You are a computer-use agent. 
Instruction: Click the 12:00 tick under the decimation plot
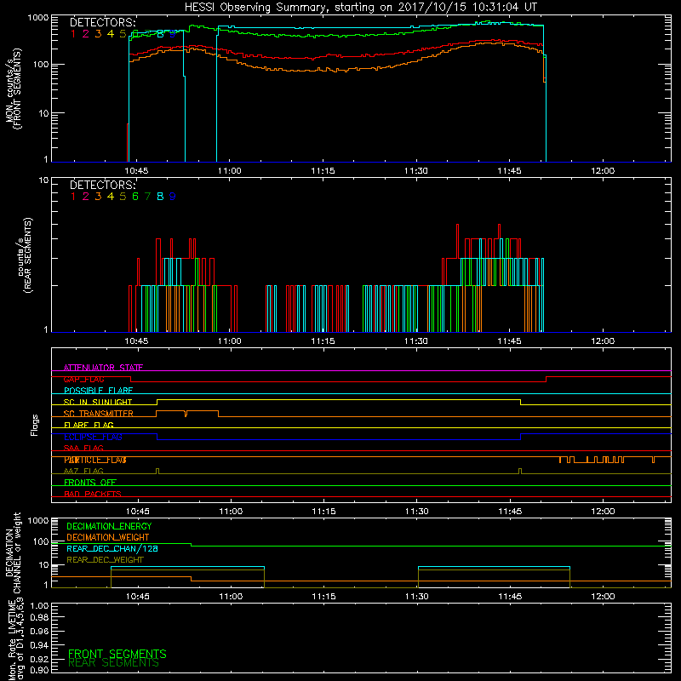(x=603, y=597)
